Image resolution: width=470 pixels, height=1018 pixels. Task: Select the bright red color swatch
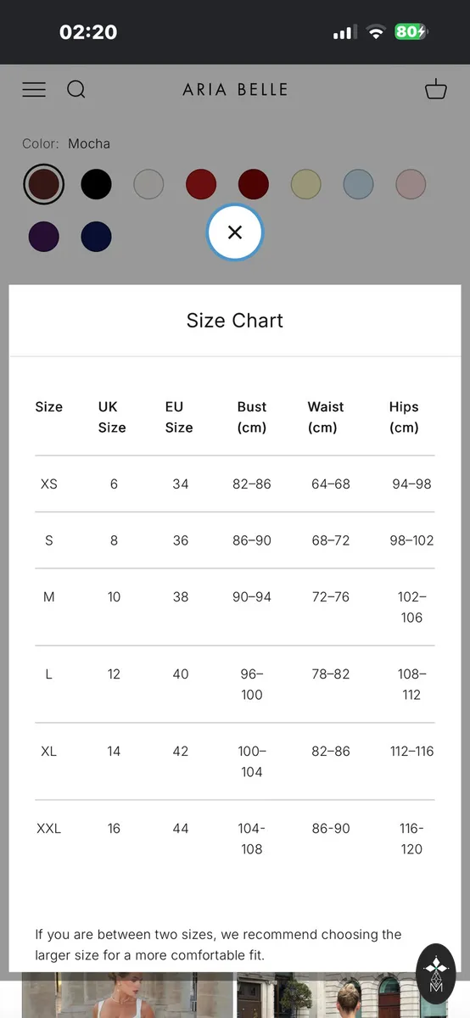pyautogui.click(x=201, y=184)
